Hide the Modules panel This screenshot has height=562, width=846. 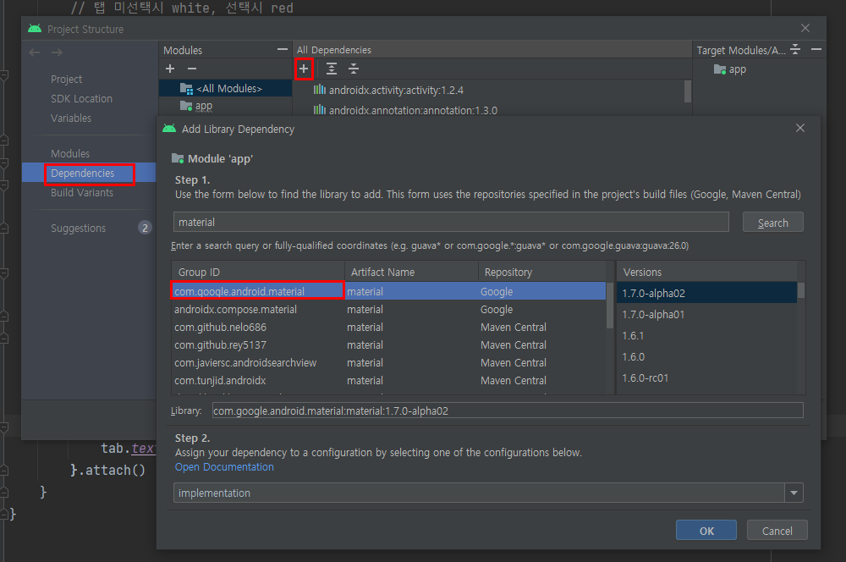(283, 50)
